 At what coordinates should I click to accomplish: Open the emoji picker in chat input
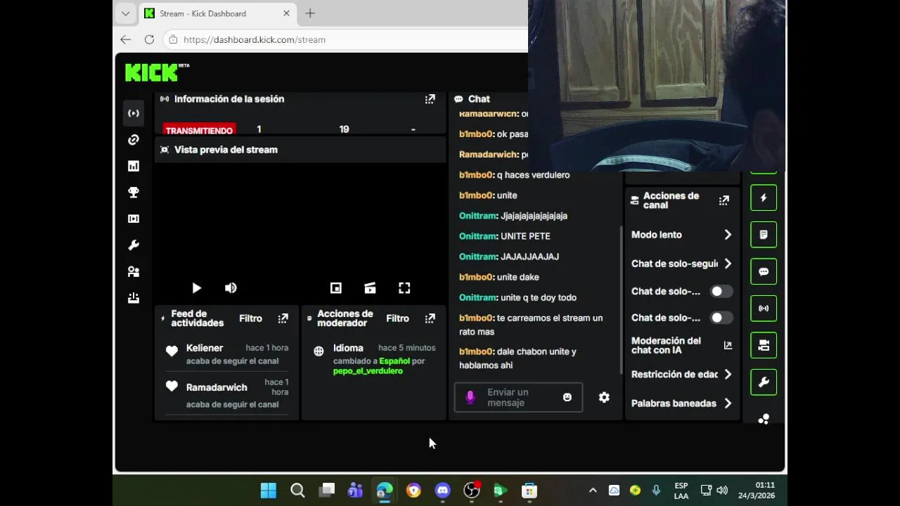click(x=567, y=397)
